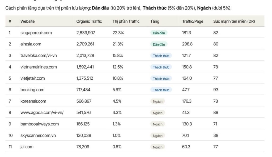Click the Organic Traffic column header
The width and height of the screenshot is (272, 157).
(89, 21)
